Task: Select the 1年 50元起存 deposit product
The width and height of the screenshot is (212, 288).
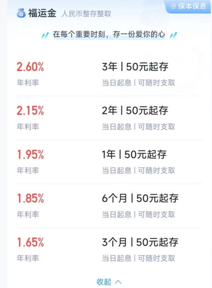Action: pyautogui.click(x=110, y=162)
